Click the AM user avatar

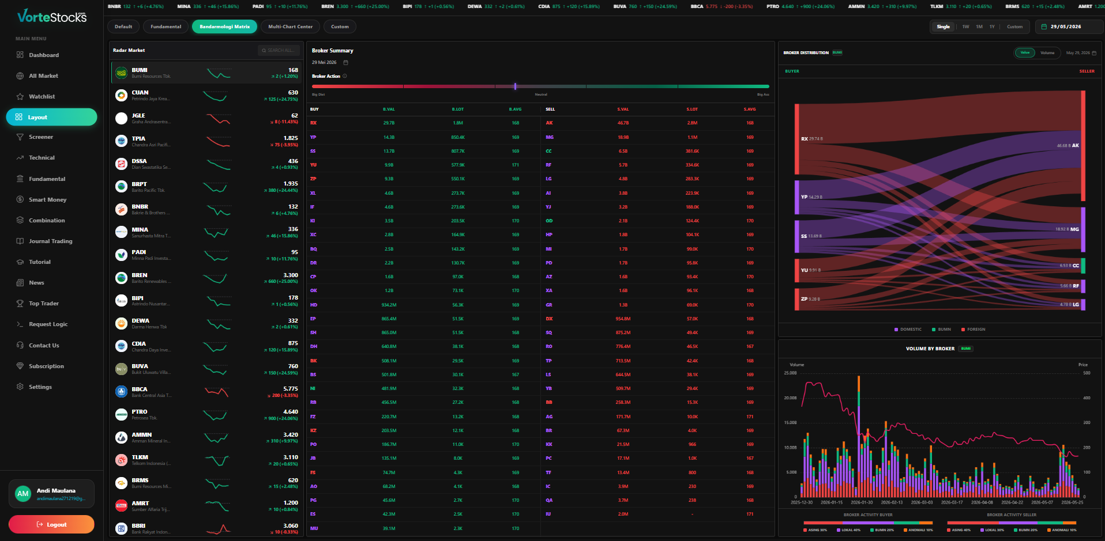click(23, 494)
